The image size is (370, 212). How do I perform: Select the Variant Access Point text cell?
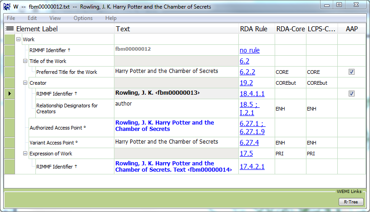176,143
